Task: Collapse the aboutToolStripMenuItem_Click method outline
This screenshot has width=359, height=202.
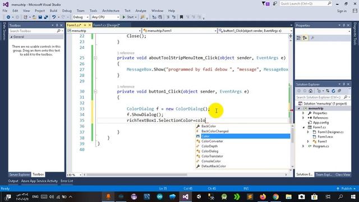Action: [95, 58]
